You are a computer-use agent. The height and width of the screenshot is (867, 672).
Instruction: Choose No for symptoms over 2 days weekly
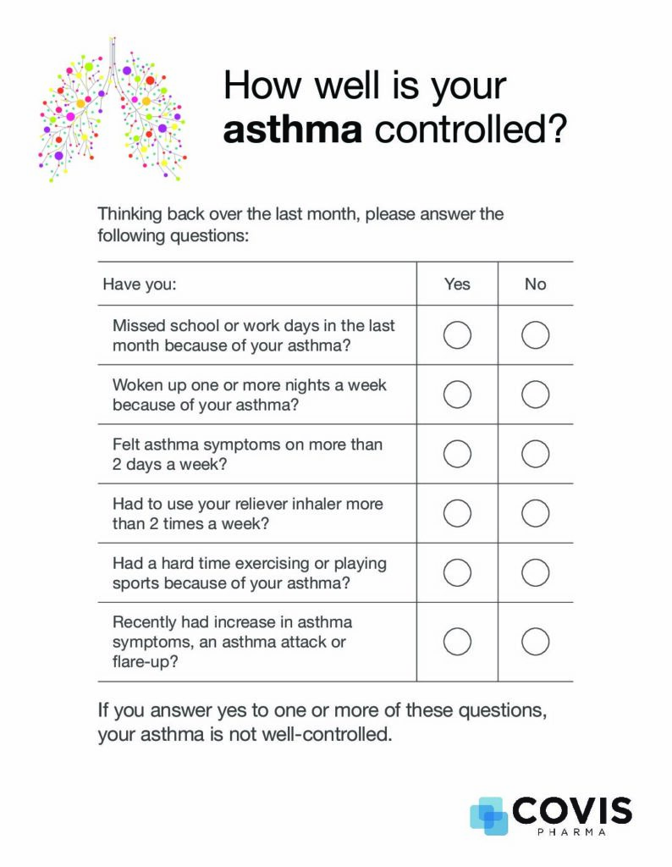pos(536,454)
